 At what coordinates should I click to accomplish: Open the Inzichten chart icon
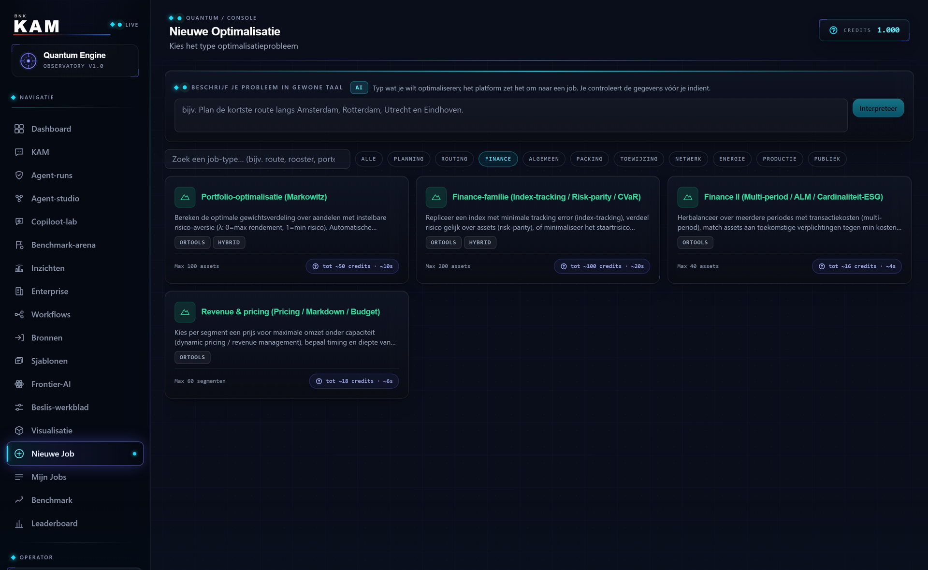point(19,268)
